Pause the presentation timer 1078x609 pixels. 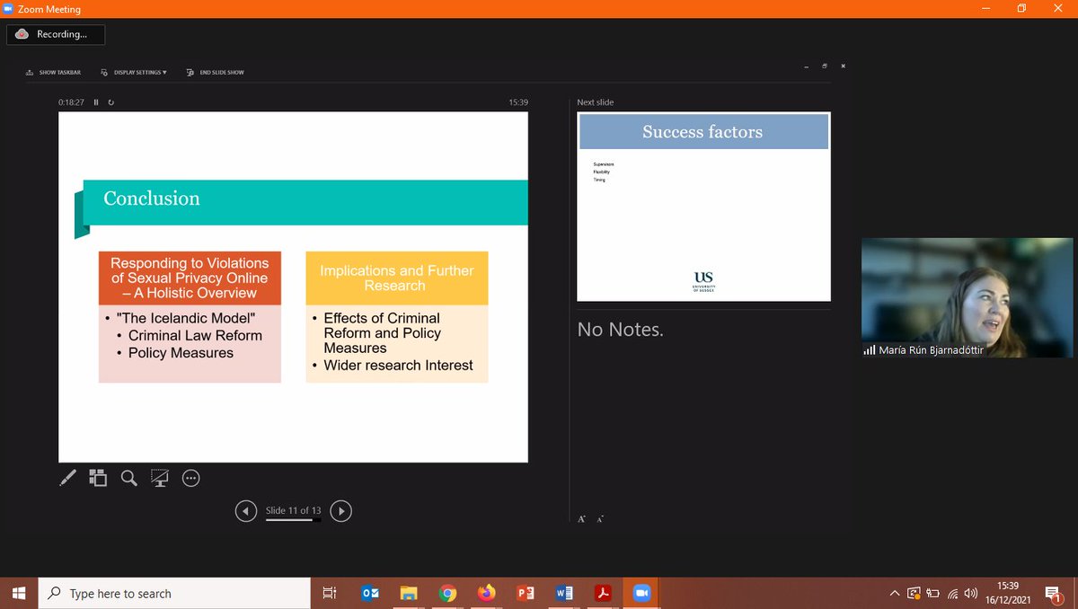pos(96,102)
